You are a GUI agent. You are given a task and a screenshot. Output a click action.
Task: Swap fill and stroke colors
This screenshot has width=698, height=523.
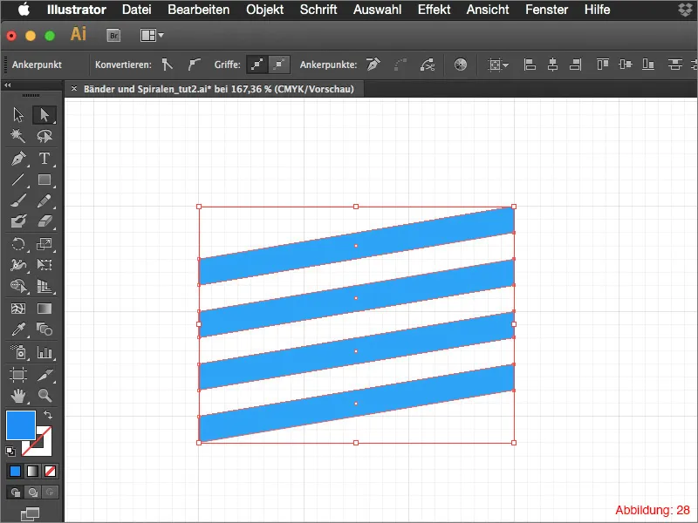point(48,415)
